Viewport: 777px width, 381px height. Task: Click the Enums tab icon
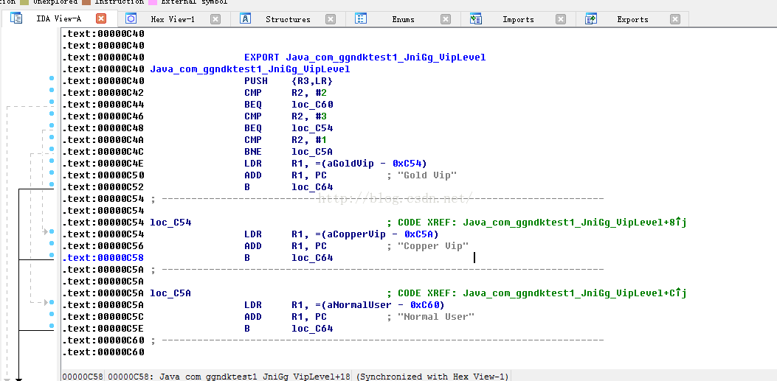(x=361, y=19)
